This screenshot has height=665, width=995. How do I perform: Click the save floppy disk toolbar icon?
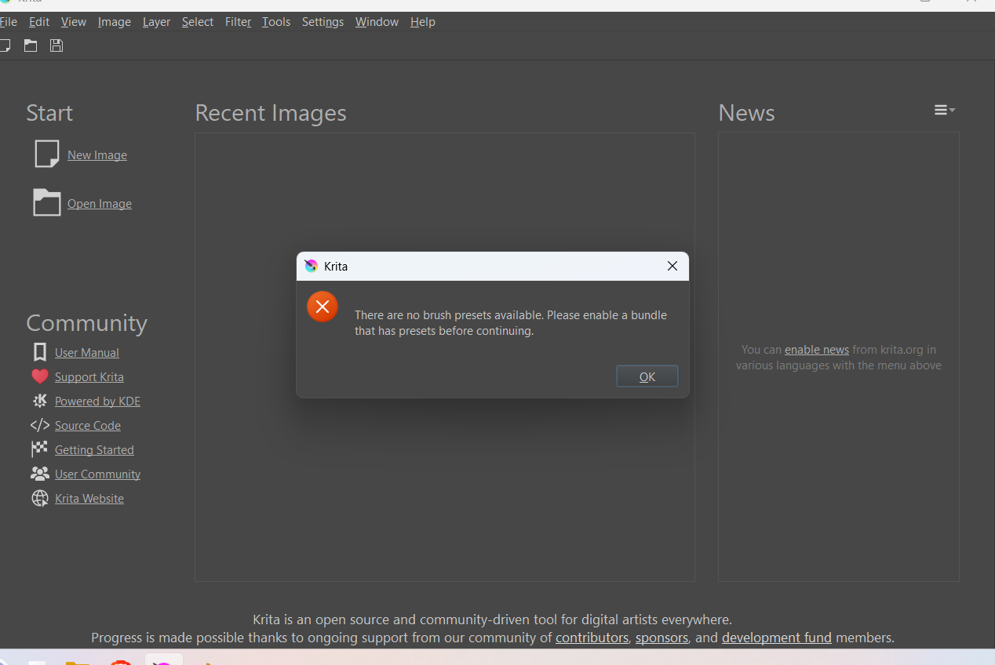click(x=56, y=45)
